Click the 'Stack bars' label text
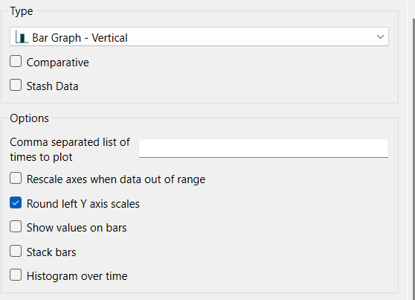 point(51,252)
